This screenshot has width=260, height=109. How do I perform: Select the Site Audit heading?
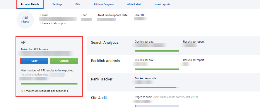click(x=99, y=98)
